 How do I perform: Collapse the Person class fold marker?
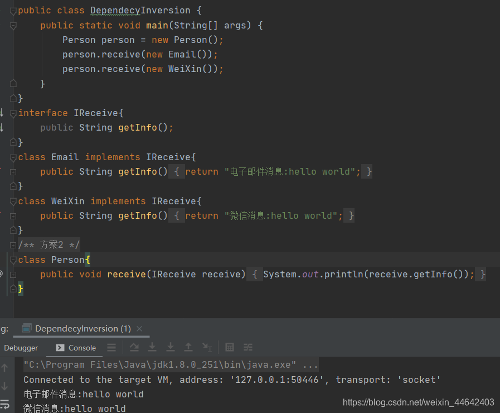[x=13, y=260]
